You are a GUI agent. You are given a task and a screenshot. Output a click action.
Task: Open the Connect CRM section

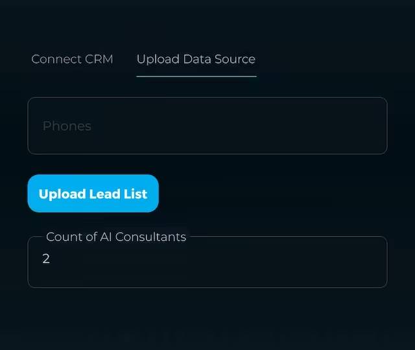coord(72,59)
